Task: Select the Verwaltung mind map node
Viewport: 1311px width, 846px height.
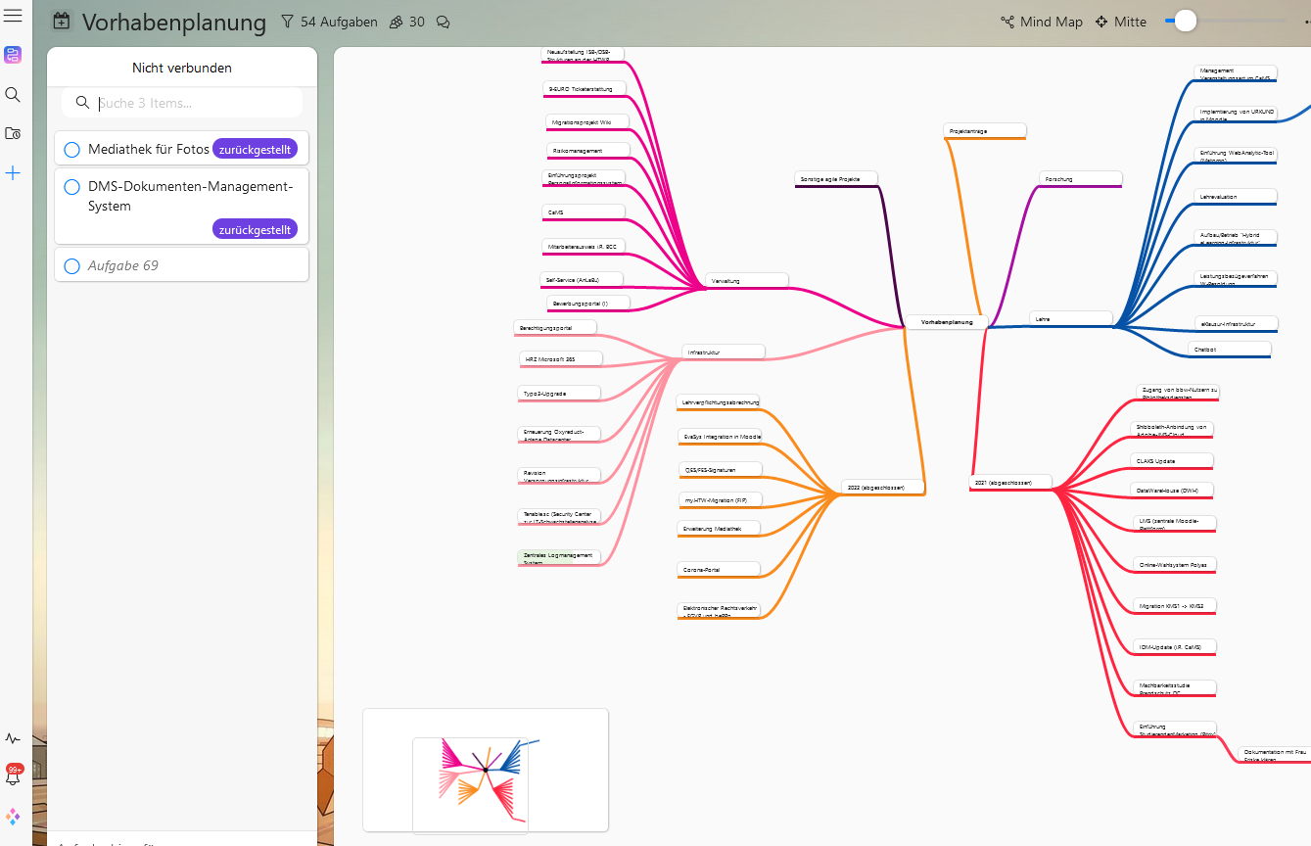Action: [746, 281]
